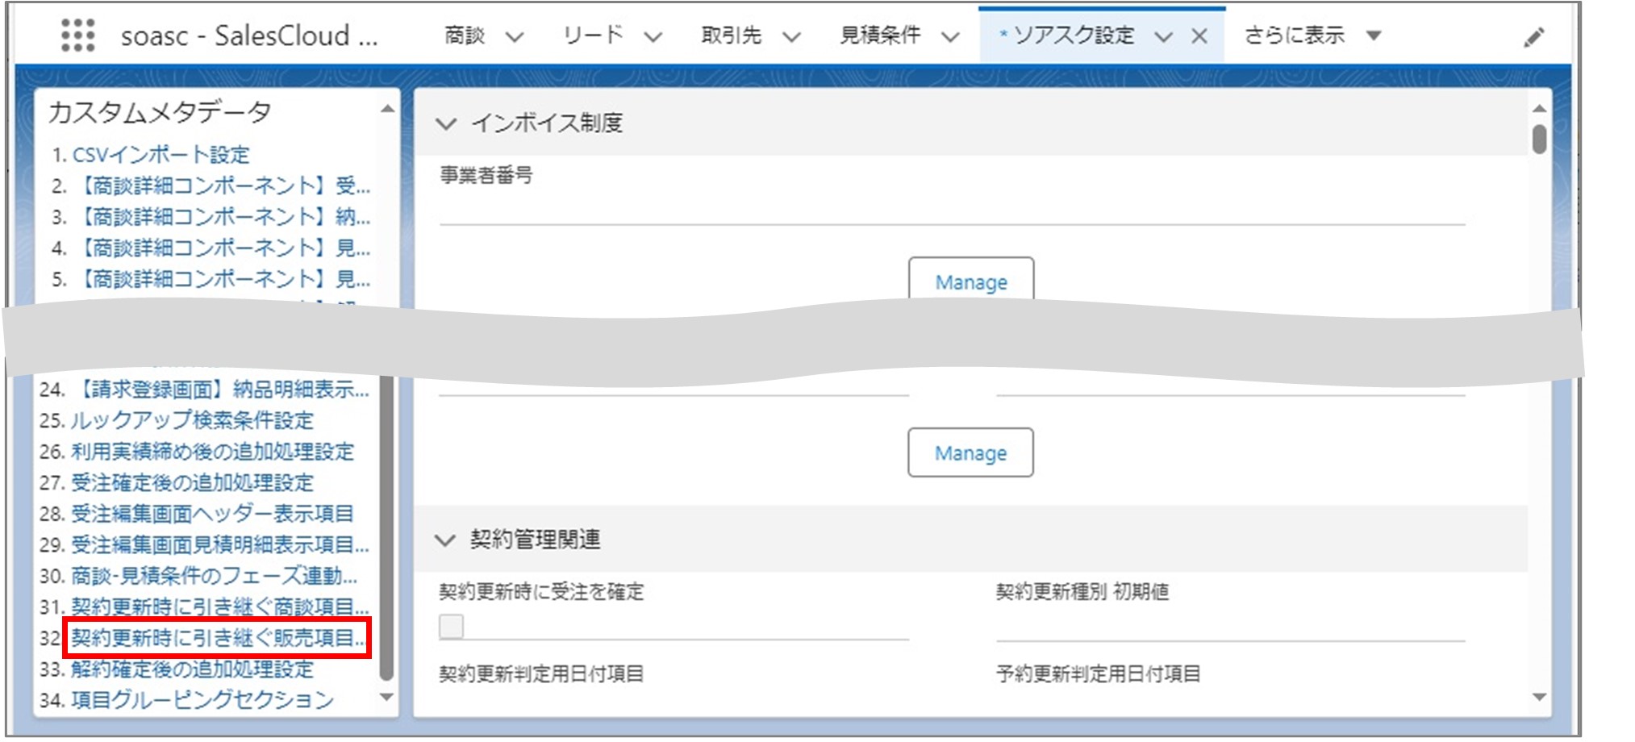Click soasc - SalesCloud app name
The width and height of the screenshot is (1635, 742).
(x=249, y=36)
